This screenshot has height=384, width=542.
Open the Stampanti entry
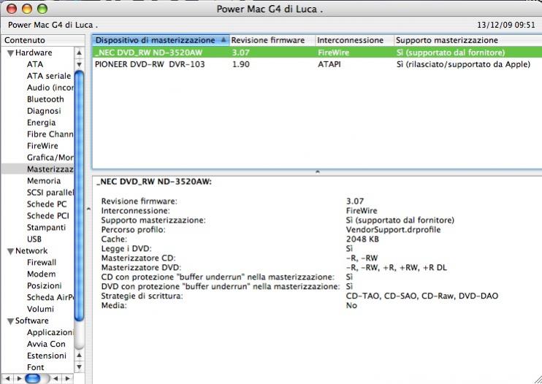pyautogui.click(x=46, y=228)
